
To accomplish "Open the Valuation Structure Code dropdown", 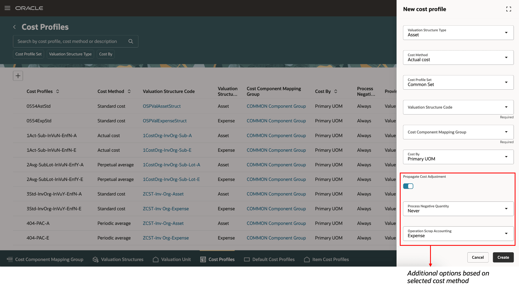I will (458, 107).
